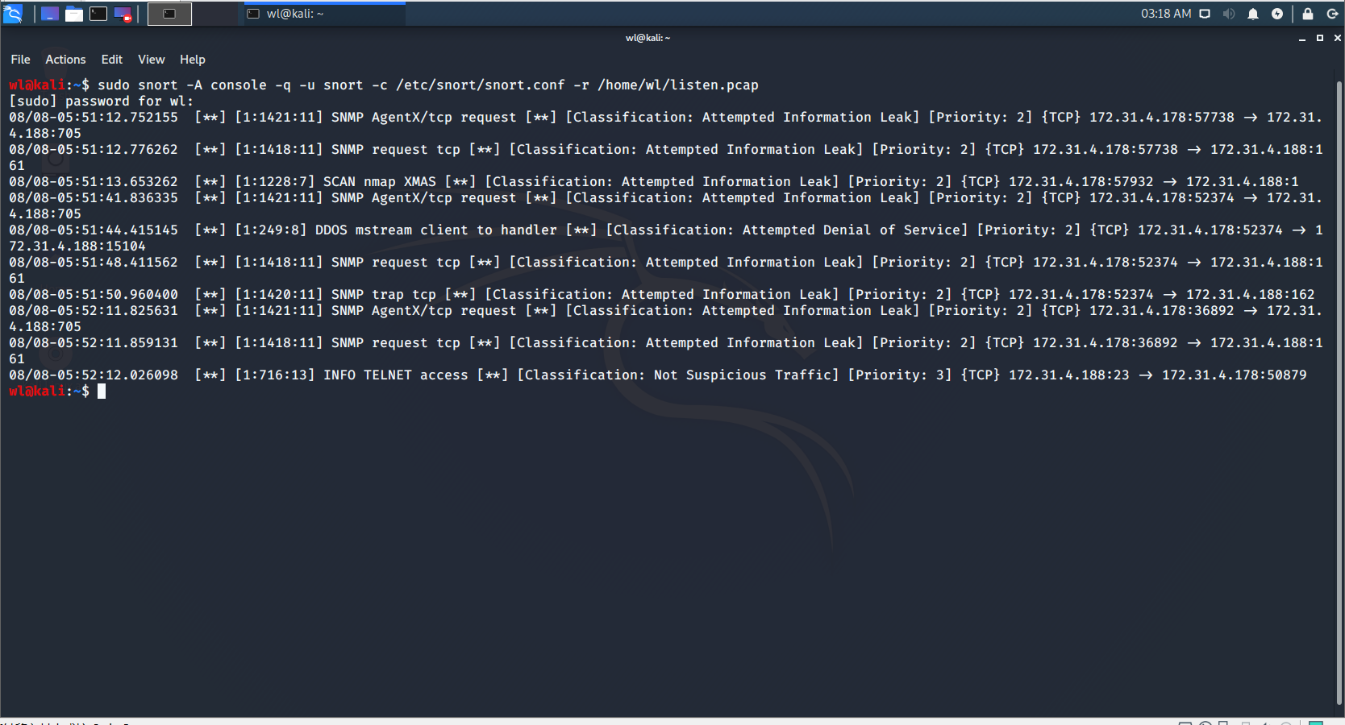Expand the Help menu
The height and width of the screenshot is (725, 1345).
click(193, 60)
